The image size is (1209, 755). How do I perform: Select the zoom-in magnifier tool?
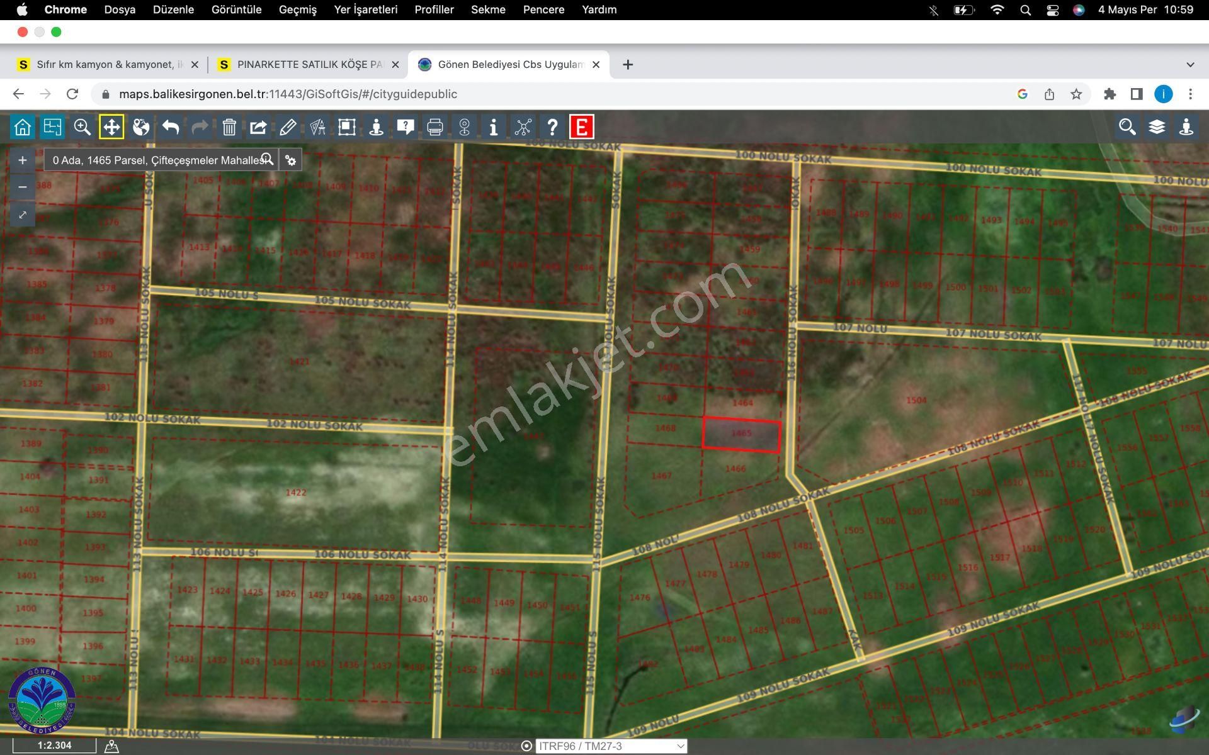click(82, 127)
